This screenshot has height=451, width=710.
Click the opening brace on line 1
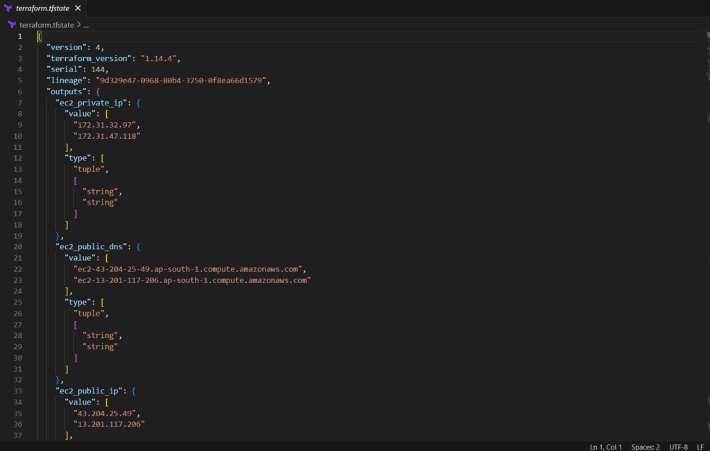(x=40, y=36)
